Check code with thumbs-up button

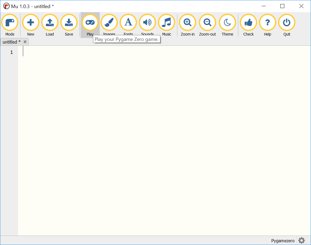248,25
